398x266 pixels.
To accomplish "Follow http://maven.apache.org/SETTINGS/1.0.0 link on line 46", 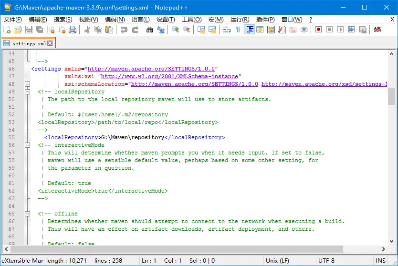I will click(x=151, y=69).
